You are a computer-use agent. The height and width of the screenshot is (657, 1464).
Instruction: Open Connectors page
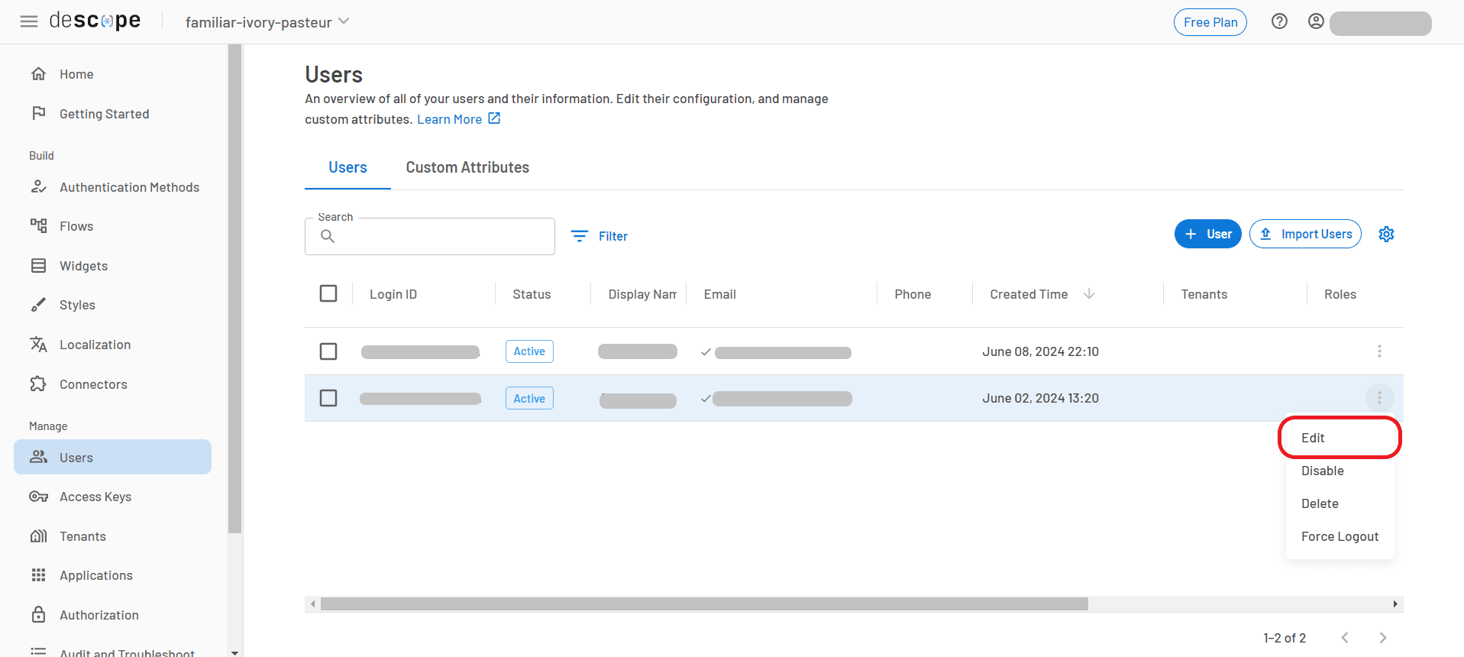(93, 384)
